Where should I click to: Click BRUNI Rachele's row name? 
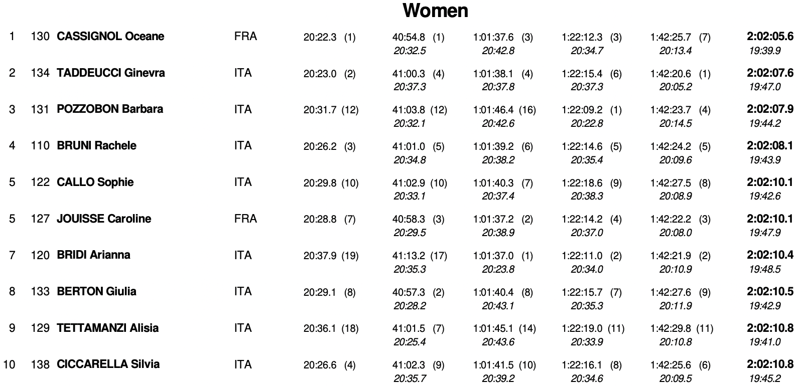[96, 145]
